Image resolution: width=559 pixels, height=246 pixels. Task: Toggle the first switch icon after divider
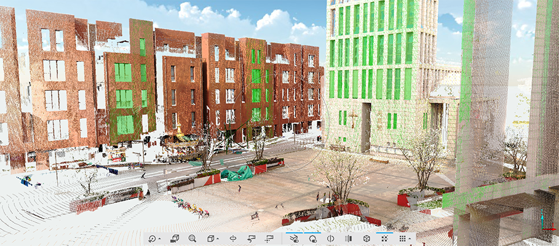[x=294, y=239]
